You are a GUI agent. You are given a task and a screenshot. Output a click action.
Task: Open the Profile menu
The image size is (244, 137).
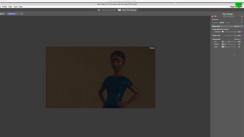coord(5,7)
